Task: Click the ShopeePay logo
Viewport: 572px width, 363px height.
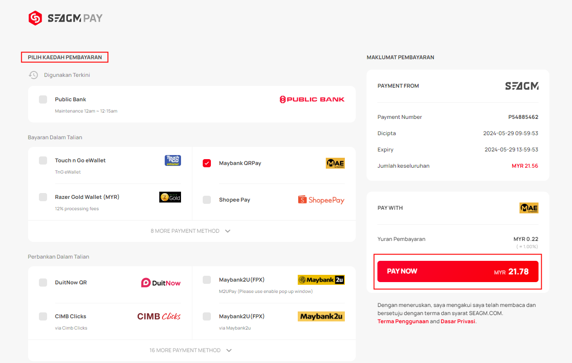Action: point(321,200)
